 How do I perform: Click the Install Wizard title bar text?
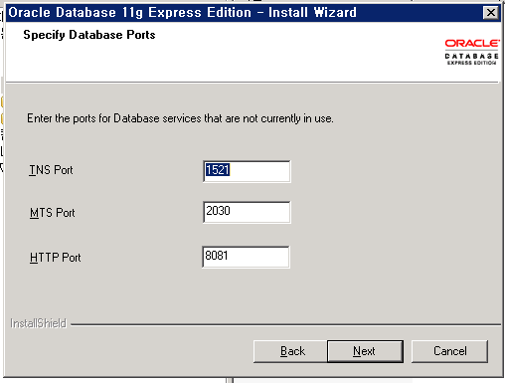pyautogui.click(x=182, y=13)
